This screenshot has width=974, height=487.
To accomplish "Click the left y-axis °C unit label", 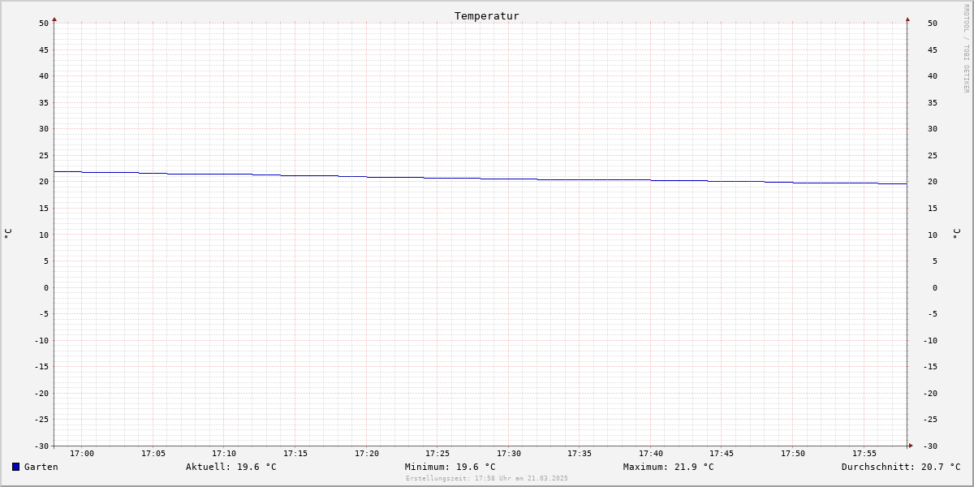I will [x=8, y=234].
